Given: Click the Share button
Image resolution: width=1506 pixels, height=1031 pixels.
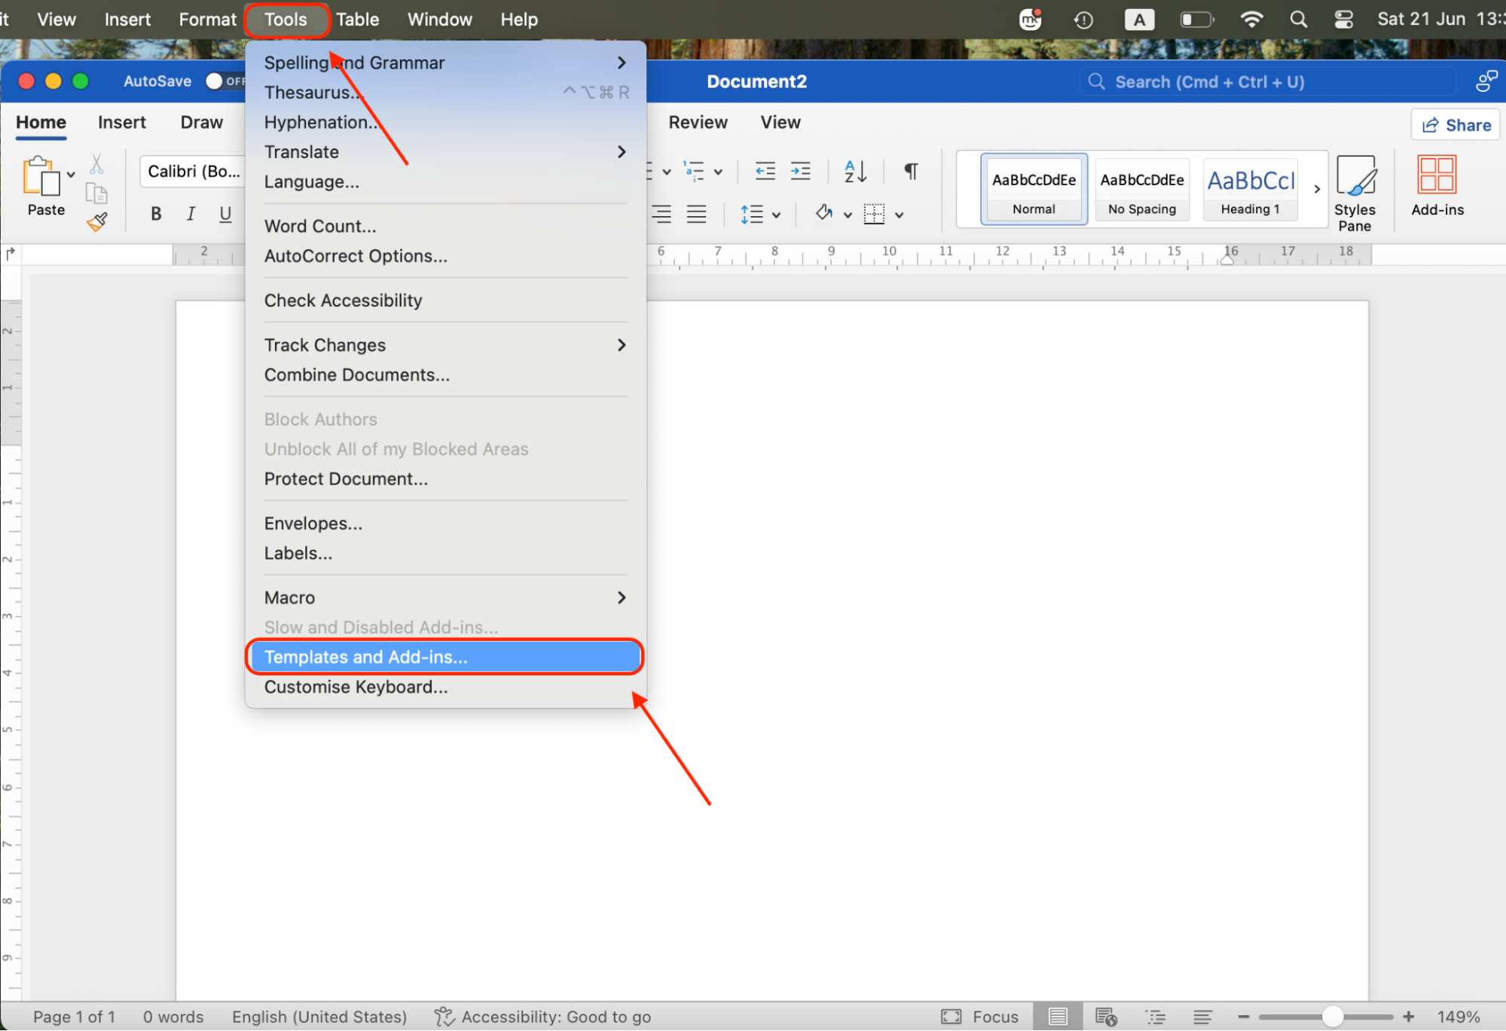Looking at the screenshot, I should point(1454,124).
